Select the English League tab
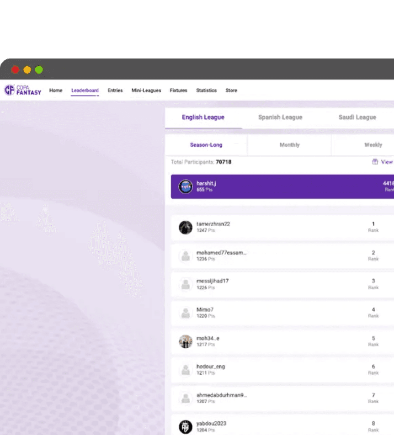Image resolution: width=394 pixels, height=436 pixels. tap(203, 117)
